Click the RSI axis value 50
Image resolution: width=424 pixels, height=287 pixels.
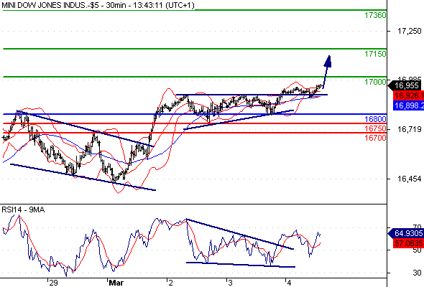tap(418, 250)
